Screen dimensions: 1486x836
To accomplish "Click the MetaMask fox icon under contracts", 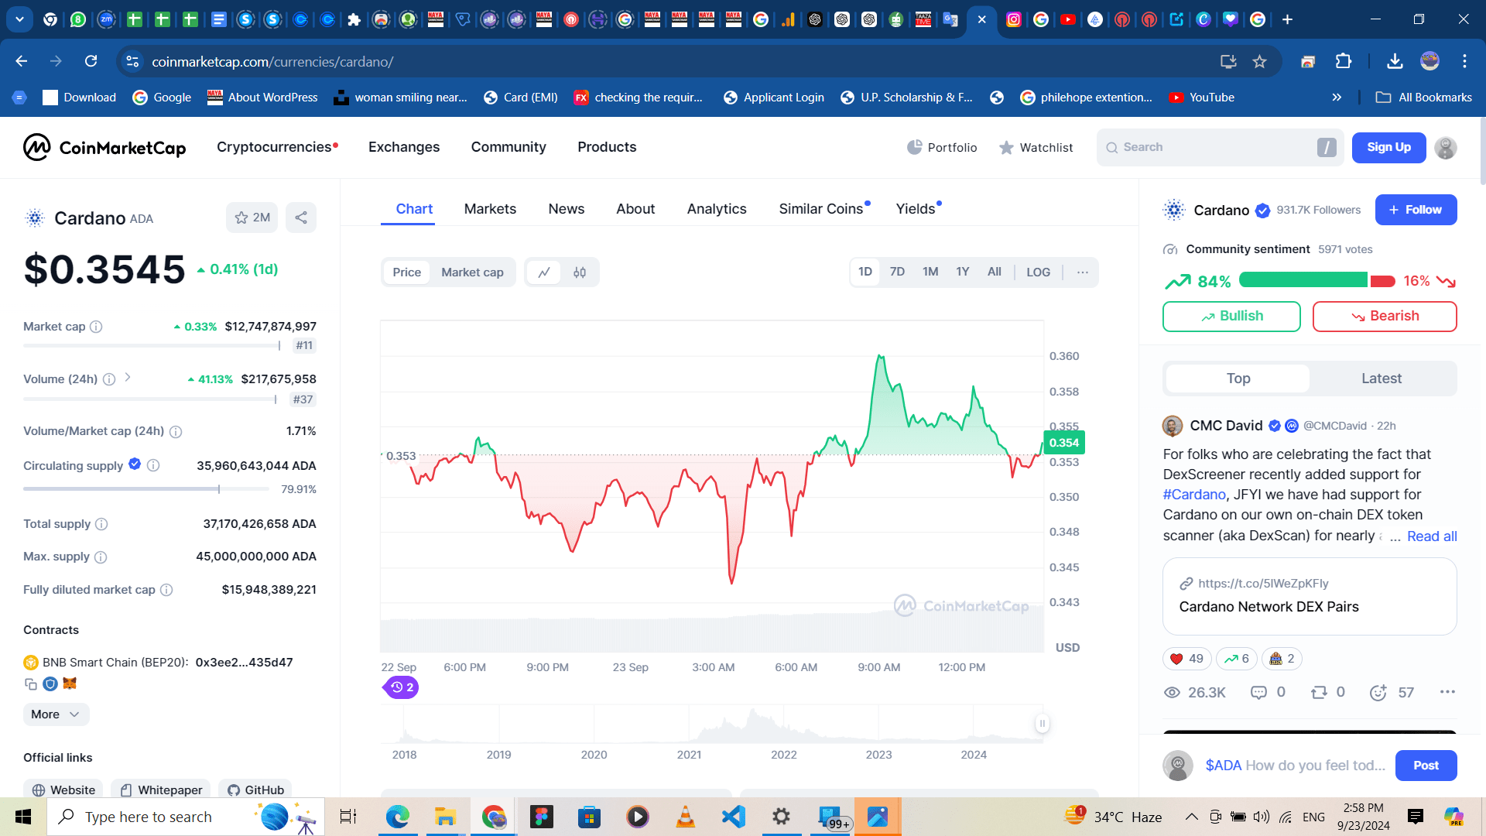I will [70, 684].
